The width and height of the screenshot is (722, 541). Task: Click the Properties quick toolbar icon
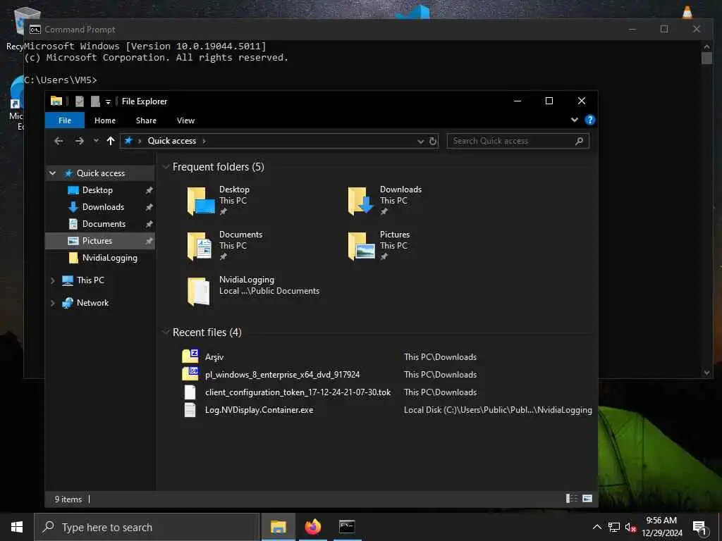coord(80,101)
